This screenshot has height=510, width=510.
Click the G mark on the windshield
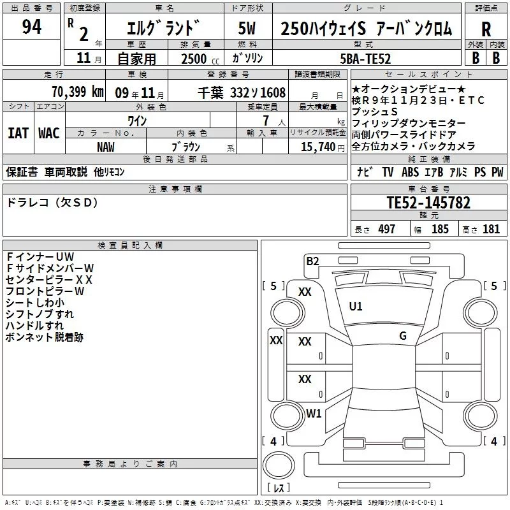[x=402, y=336]
